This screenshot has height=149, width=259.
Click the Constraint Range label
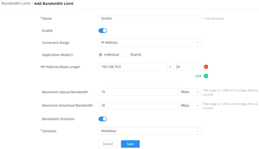coord(56,43)
